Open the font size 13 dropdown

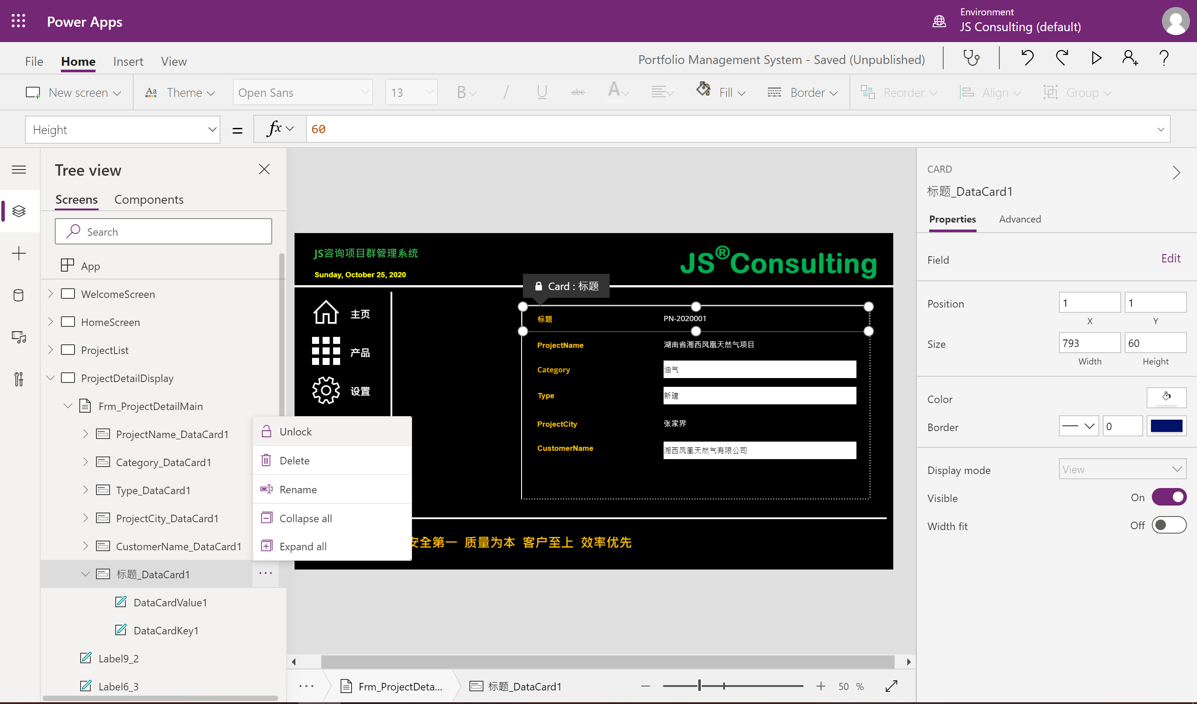tap(412, 92)
